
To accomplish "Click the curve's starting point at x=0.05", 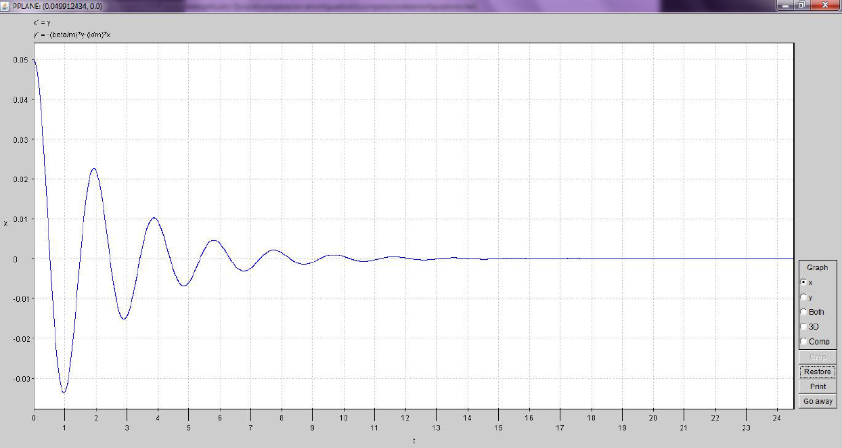I will (x=34, y=60).
